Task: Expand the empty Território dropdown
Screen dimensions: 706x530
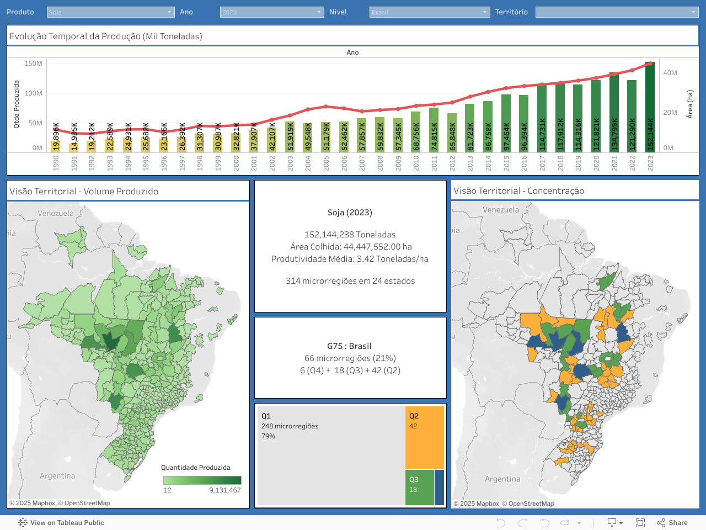Action: [617, 12]
